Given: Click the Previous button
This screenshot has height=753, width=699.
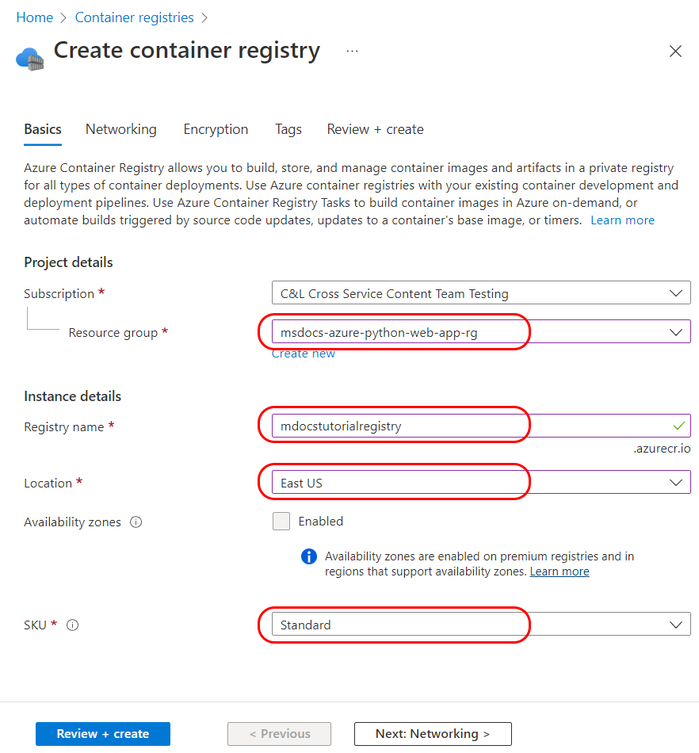Looking at the screenshot, I should click(x=280, y=734).
